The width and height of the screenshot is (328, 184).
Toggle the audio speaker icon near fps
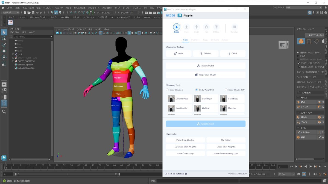click(315, 174)
